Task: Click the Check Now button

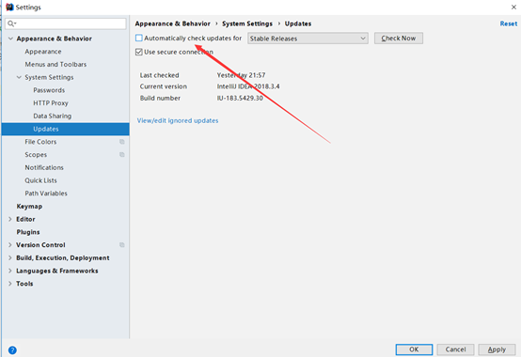Action: pos(399,39)
